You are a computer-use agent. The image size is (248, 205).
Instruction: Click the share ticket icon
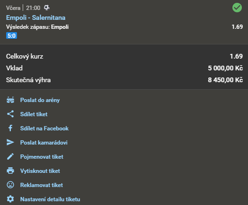click(10, 114)
